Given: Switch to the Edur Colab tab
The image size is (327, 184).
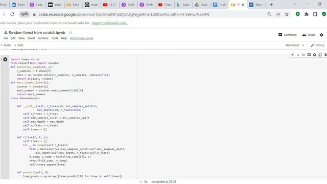Looking at the screenshot, I should tap(73, 5).
